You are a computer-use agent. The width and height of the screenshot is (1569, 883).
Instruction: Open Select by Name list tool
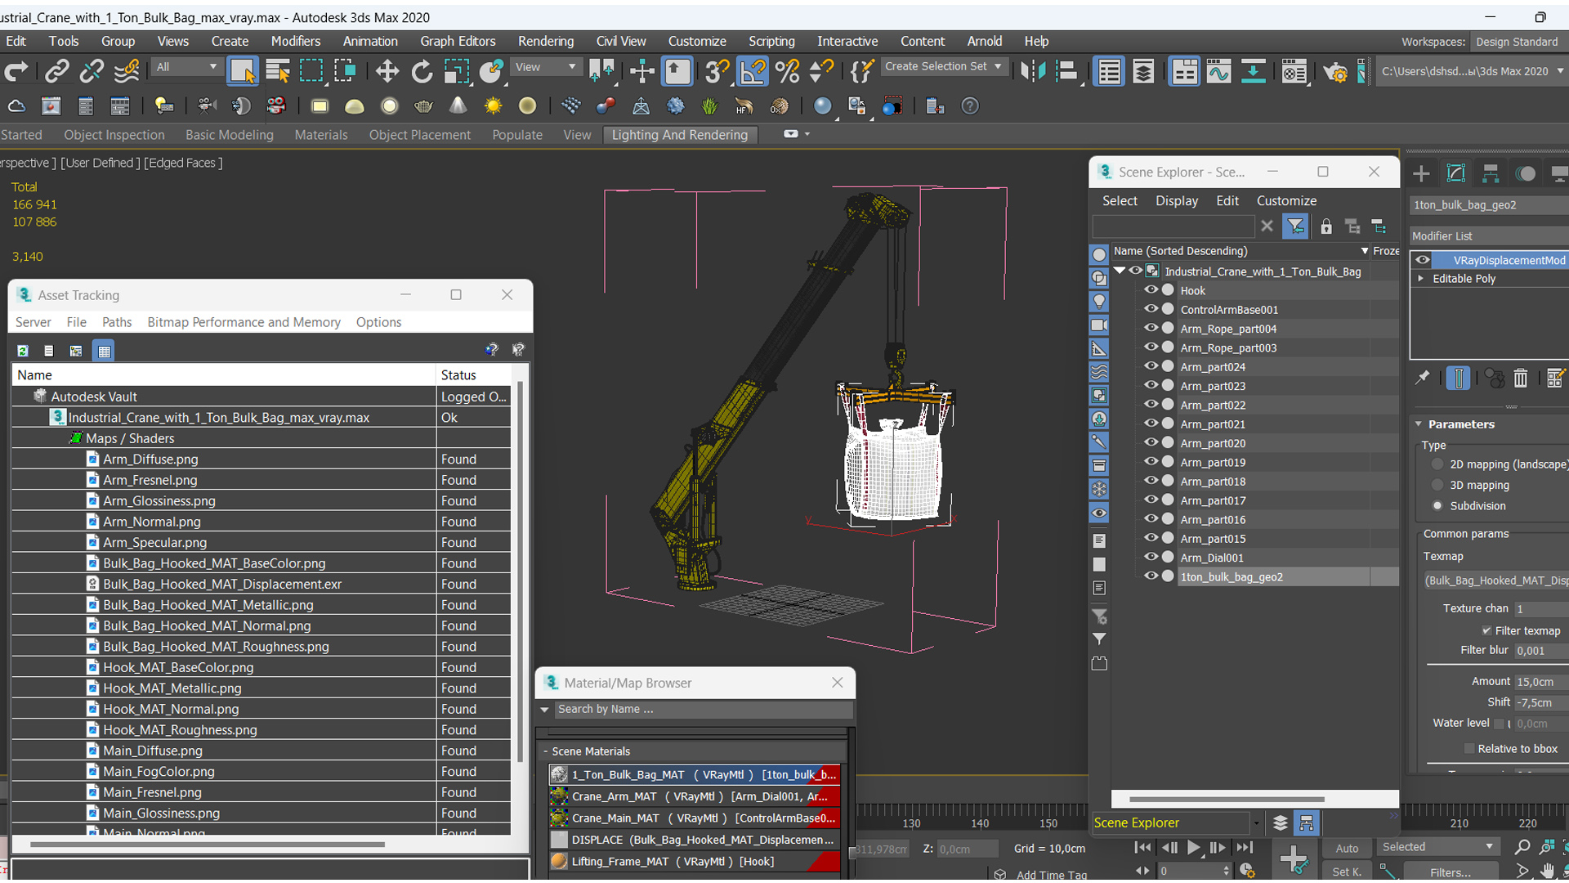point(278,72)
